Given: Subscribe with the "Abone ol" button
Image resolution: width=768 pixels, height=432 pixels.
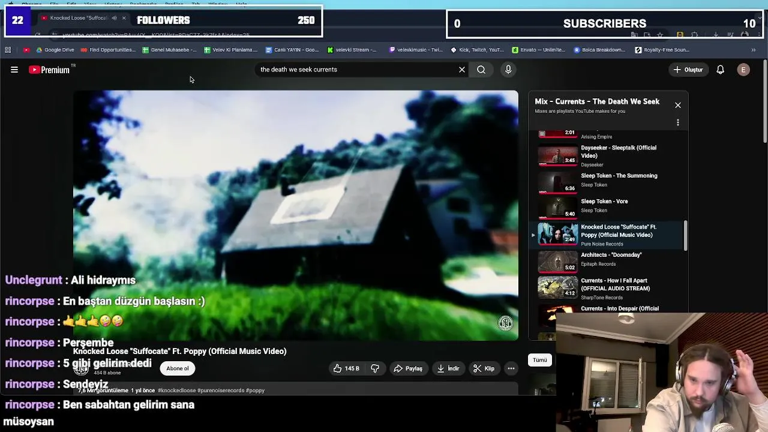Looking at the screenshot, I should point(177,368).
